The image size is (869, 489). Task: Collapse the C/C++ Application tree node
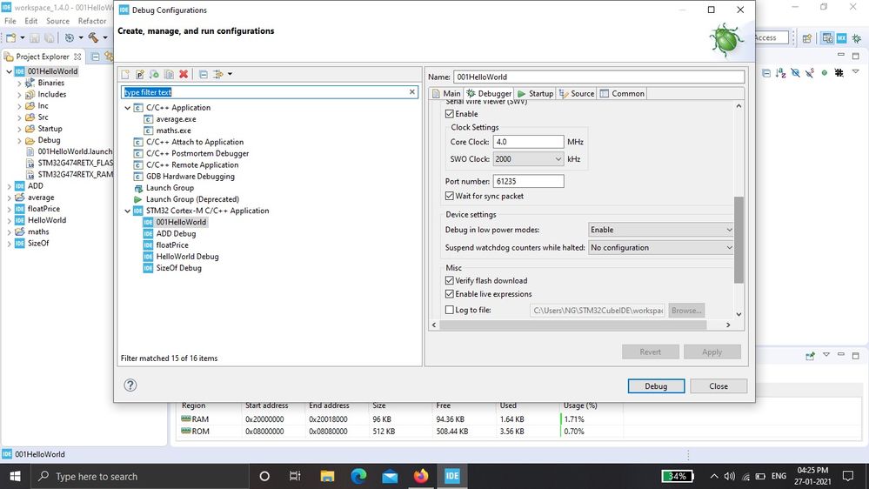(x=128, y=108)
